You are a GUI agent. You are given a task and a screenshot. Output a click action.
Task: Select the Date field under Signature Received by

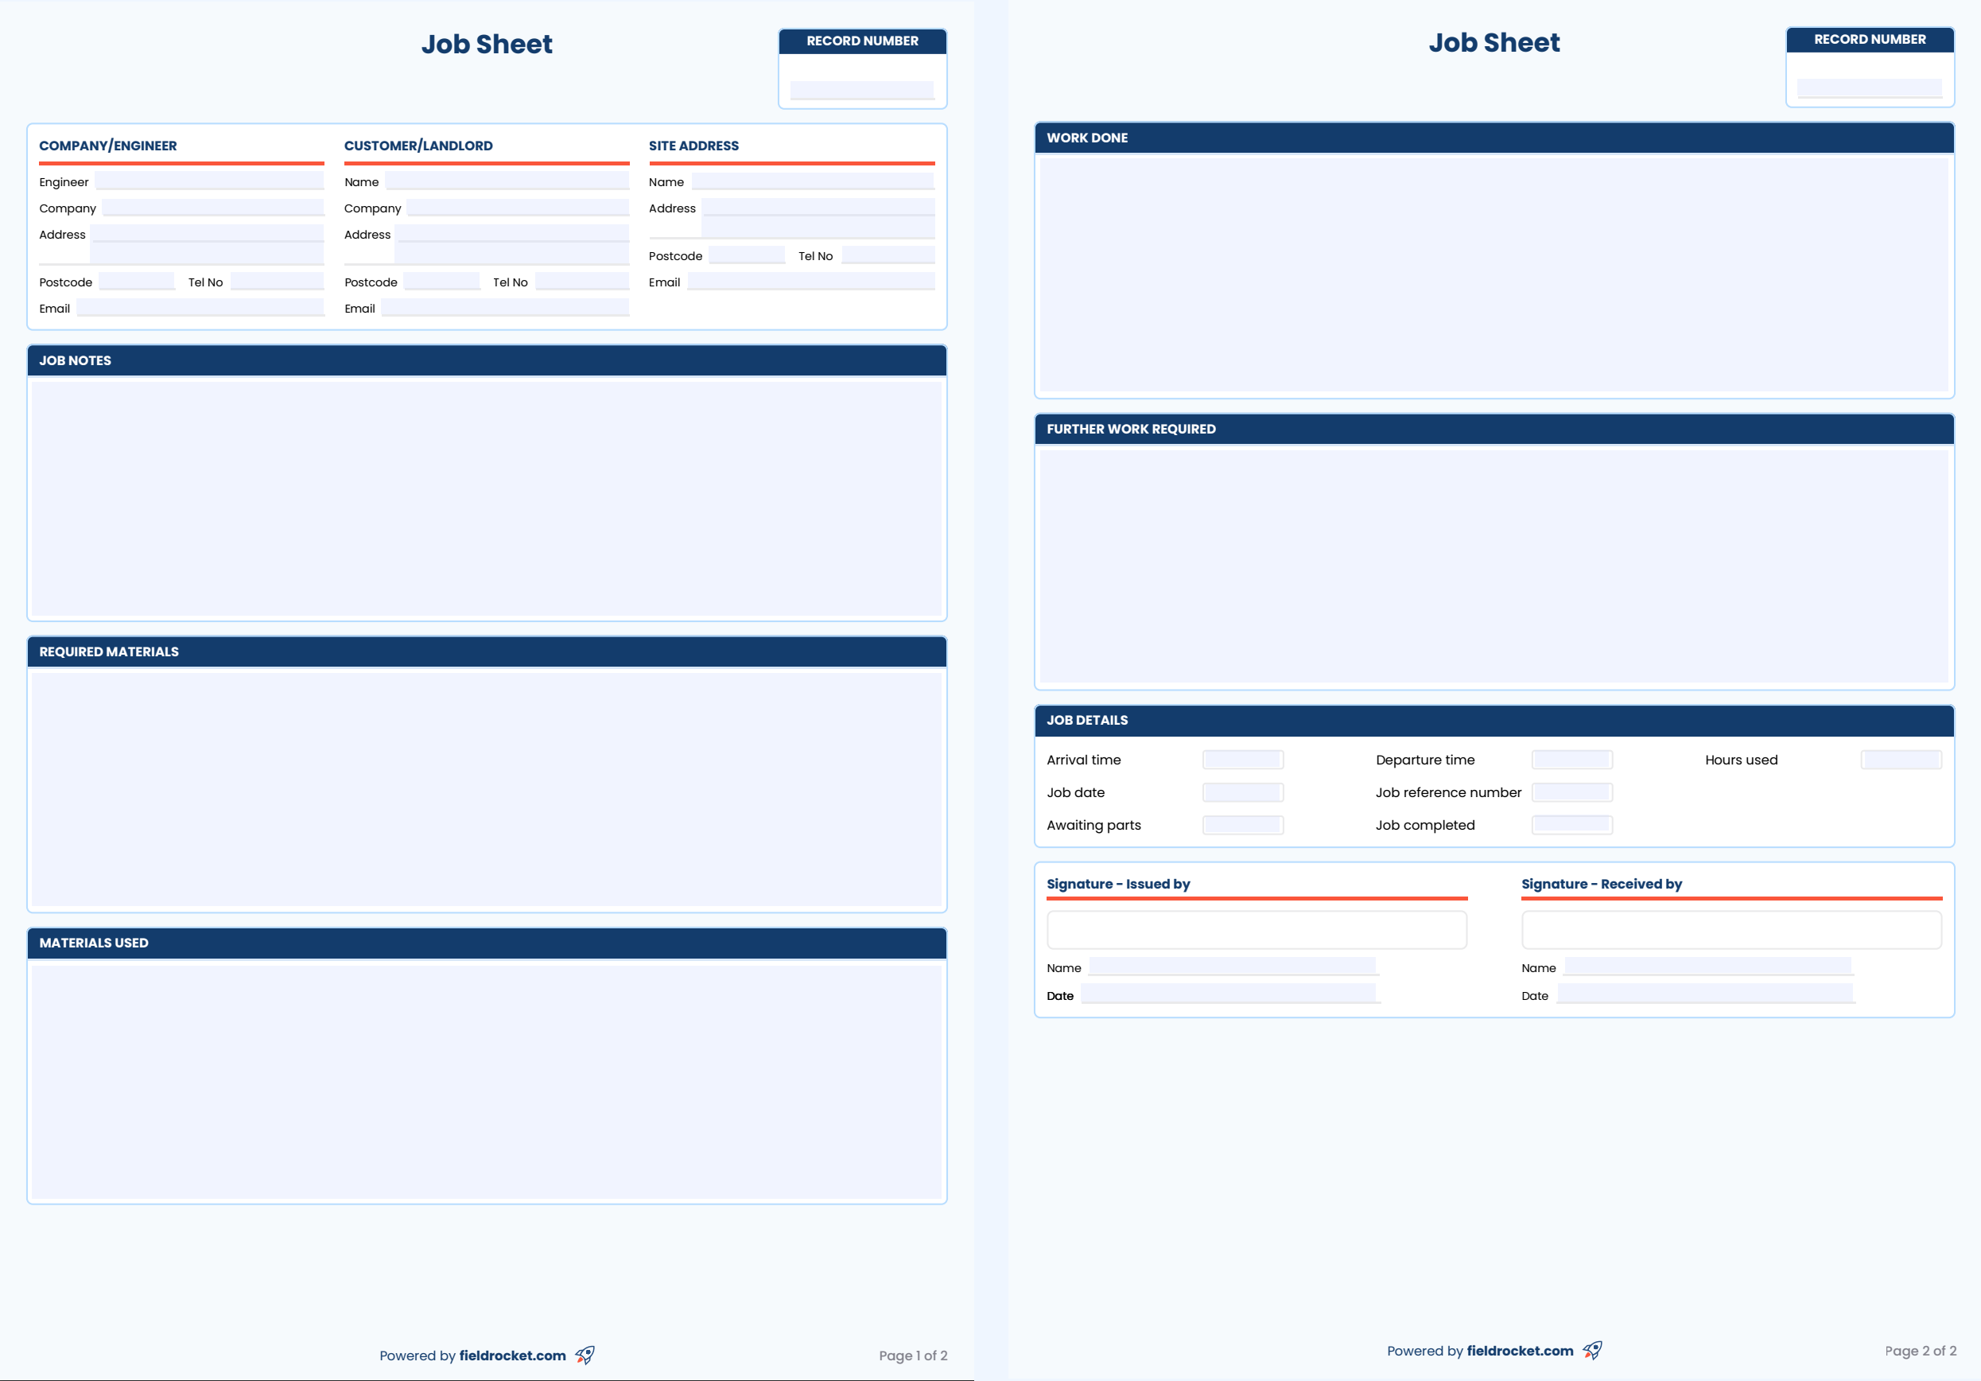1706,994
